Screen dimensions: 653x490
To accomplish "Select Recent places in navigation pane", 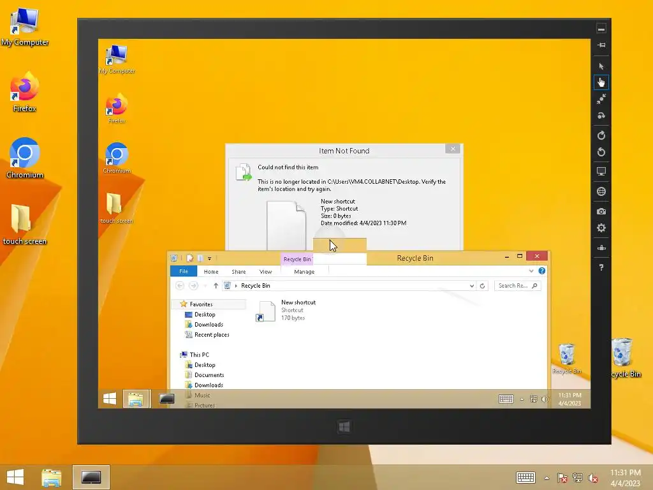I will pyautogui.click(x=212, y=334).
